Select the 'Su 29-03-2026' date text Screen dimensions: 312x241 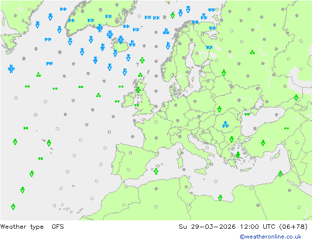[x=207, y=227]
